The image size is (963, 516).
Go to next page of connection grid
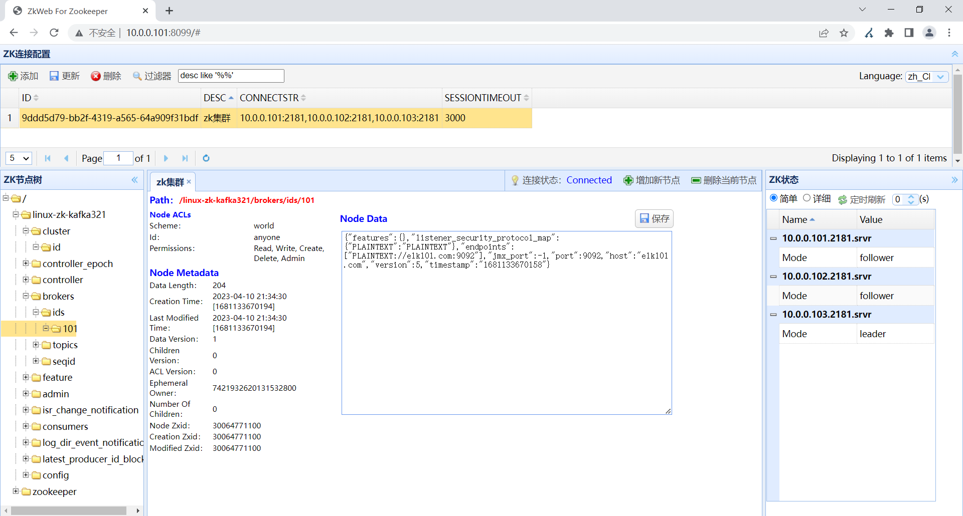tap(166, 158)
